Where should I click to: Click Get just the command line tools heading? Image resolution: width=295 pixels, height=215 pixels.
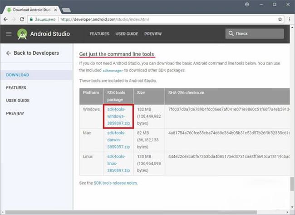(117, 54)
